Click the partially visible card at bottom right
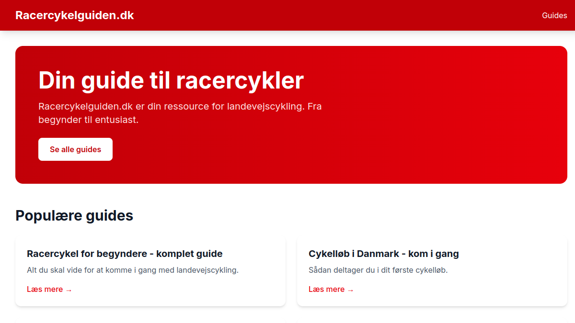575x323 pixels. (x=432, y=322)
